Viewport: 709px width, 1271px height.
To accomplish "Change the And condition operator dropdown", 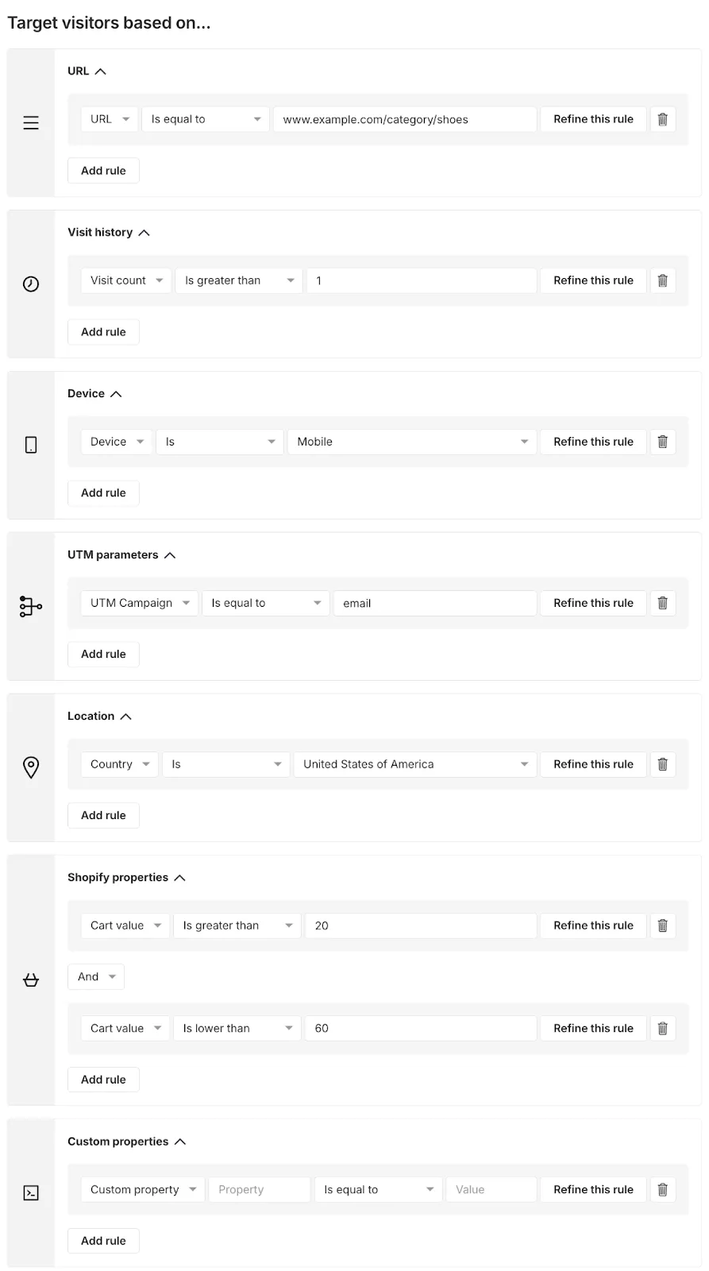I will (x=96, y=977).
